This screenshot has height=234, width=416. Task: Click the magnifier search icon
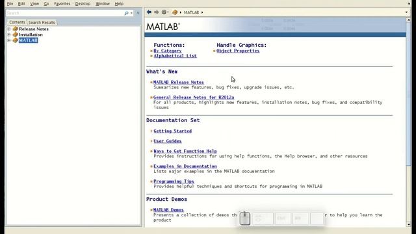[126, 13]
